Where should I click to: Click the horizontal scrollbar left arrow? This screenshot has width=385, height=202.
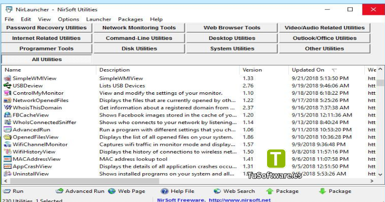tap(5, 181)
